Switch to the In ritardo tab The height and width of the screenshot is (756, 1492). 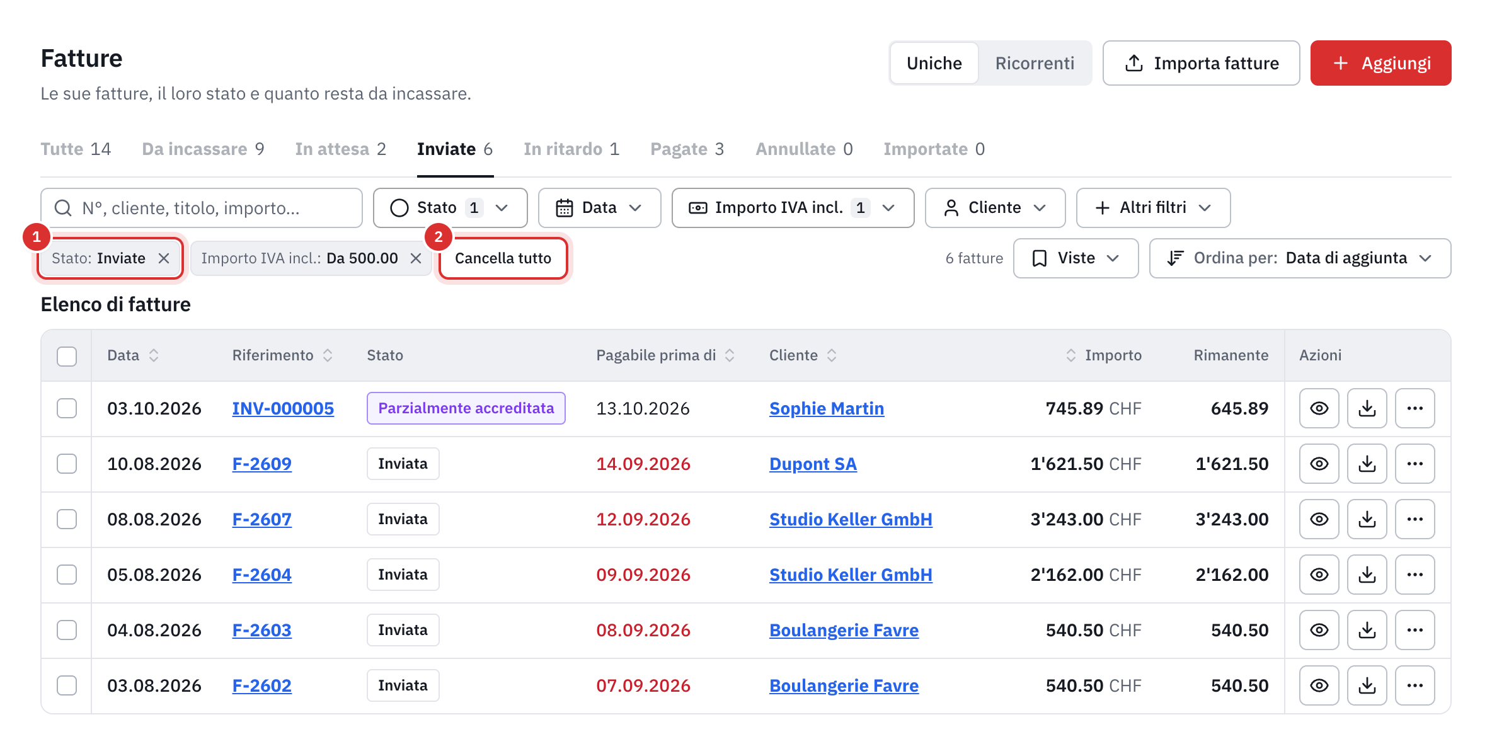[571, 149]
